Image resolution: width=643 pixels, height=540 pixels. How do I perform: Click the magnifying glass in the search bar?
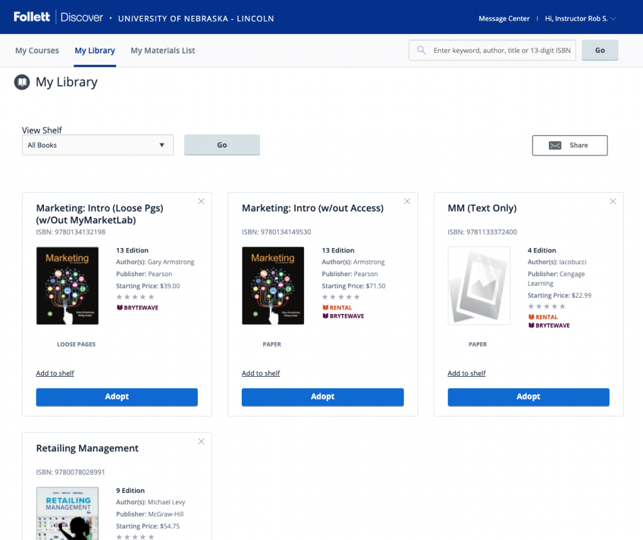tap(421, 50)
